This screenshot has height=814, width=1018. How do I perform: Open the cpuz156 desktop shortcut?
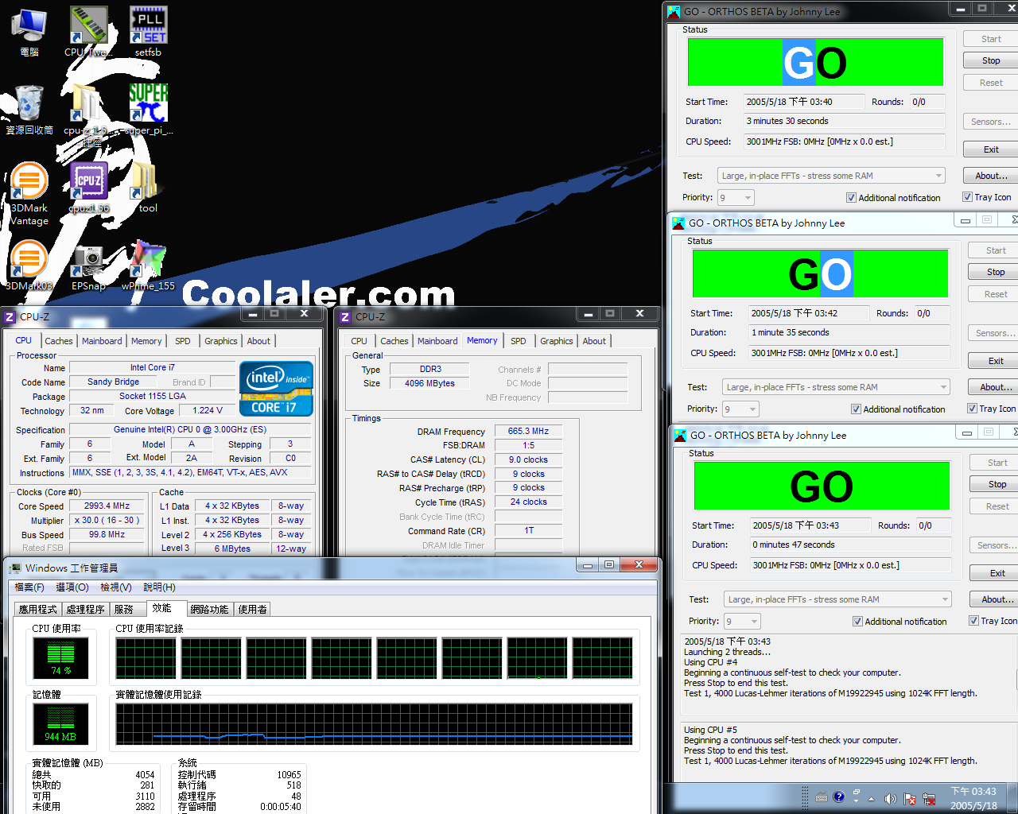pyautogui.click(x=88, y=188)
